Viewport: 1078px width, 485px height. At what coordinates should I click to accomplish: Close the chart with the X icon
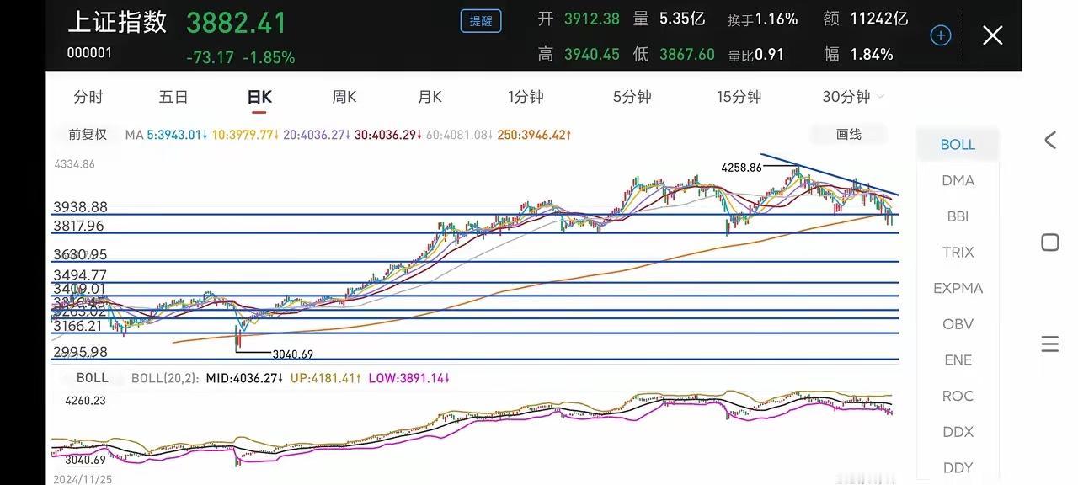point(993,35)
